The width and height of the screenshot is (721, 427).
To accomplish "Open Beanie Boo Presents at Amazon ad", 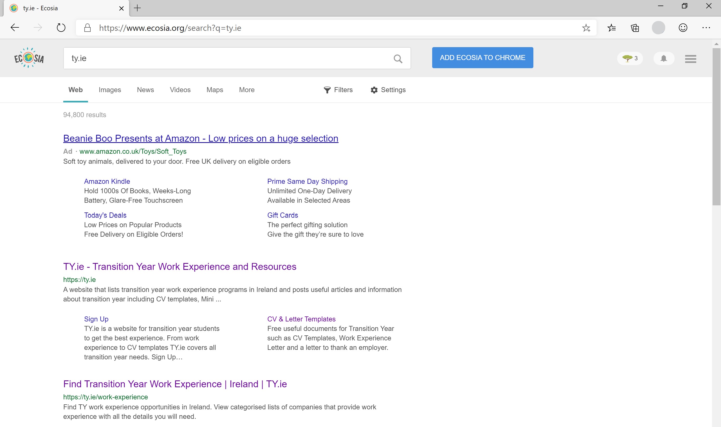I will point(201,138).
